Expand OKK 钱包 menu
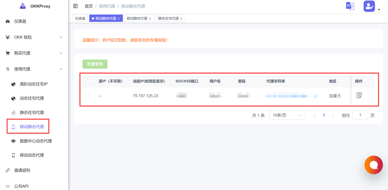 (34, 37)
